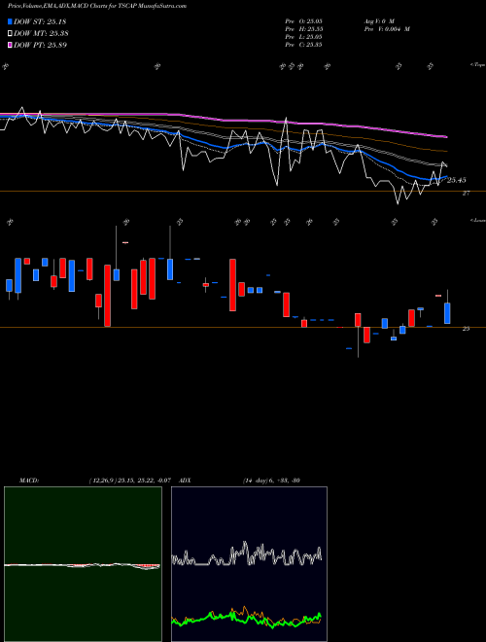This screenshot has width=486, height=642.
Task: Click the 'Pre V: 0.004 M' volume text
Action: coord(387,29)
